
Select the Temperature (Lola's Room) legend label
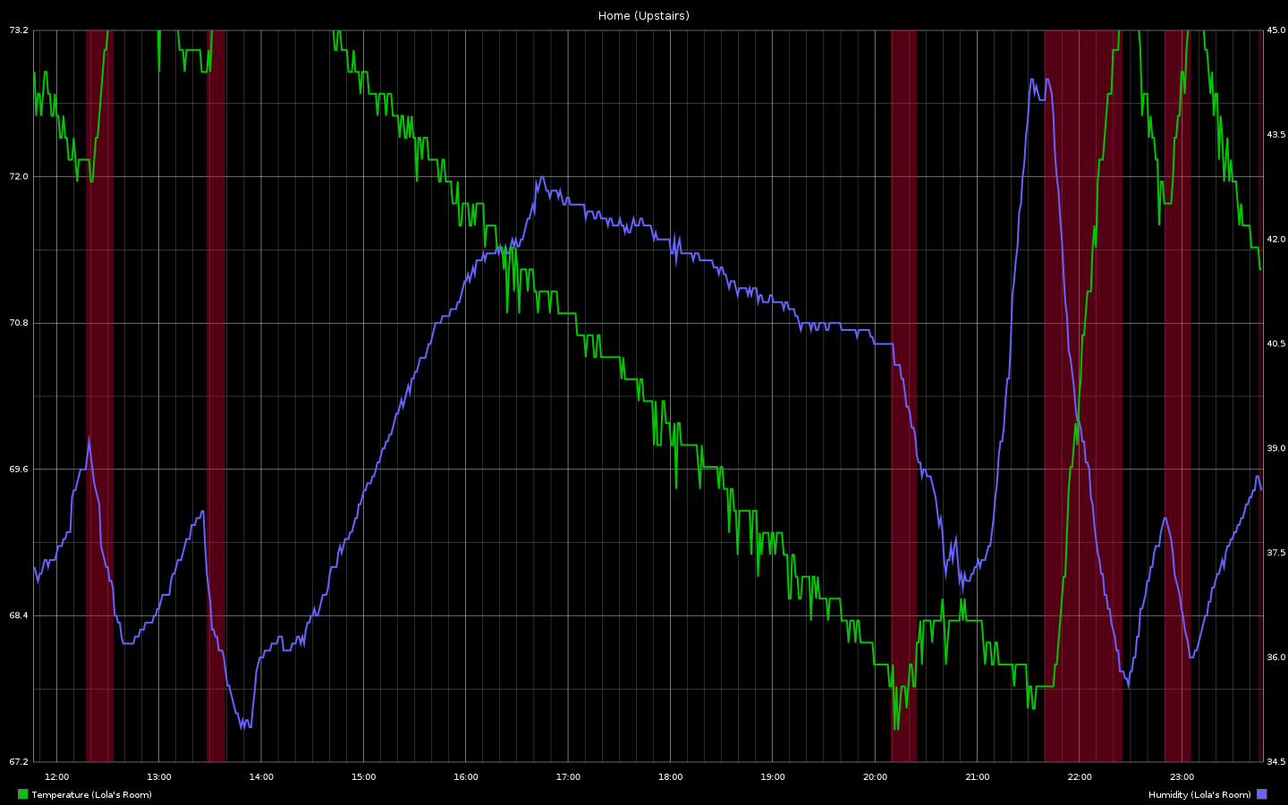pos(91,794)
